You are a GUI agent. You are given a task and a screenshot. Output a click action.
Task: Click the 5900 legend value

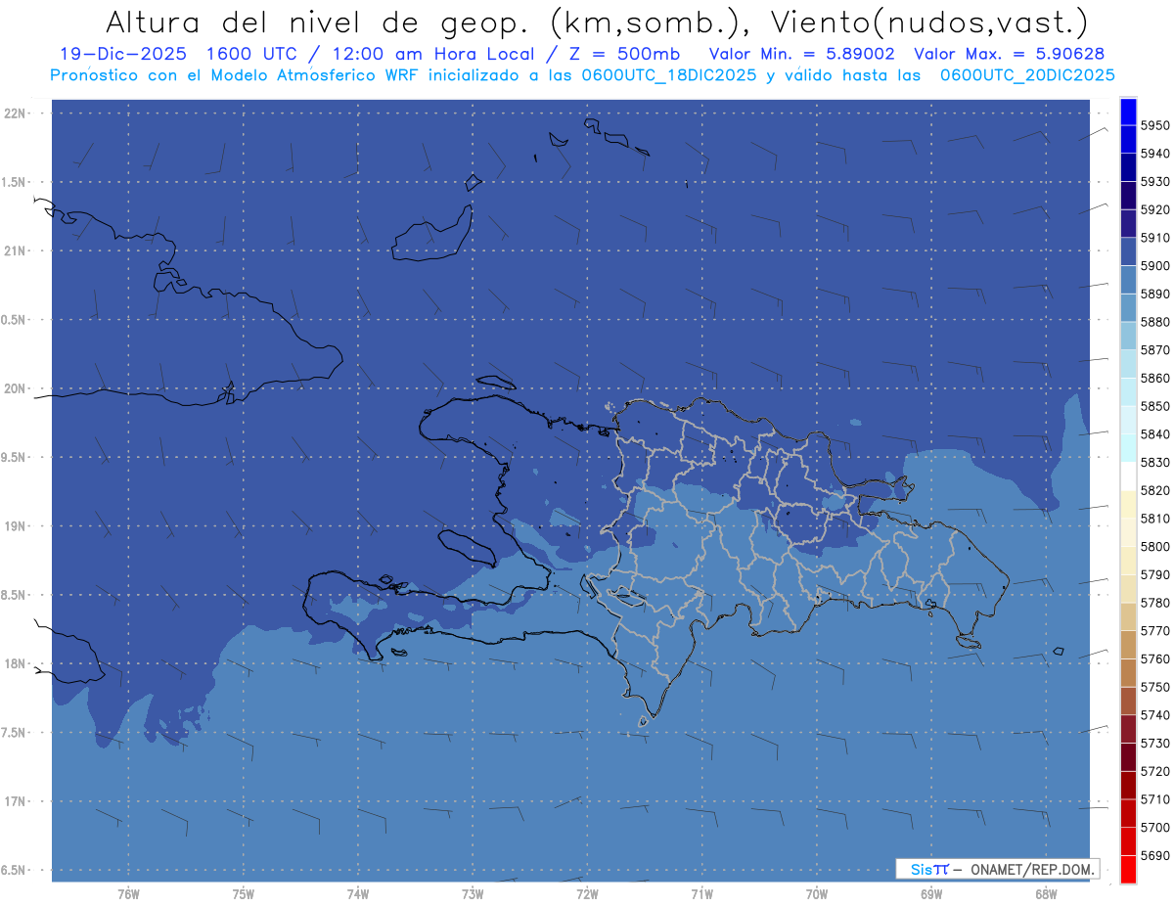tap(1154, 266)
